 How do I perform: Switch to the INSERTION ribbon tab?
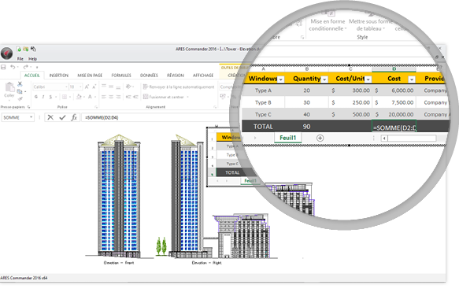tap(58, 76)
